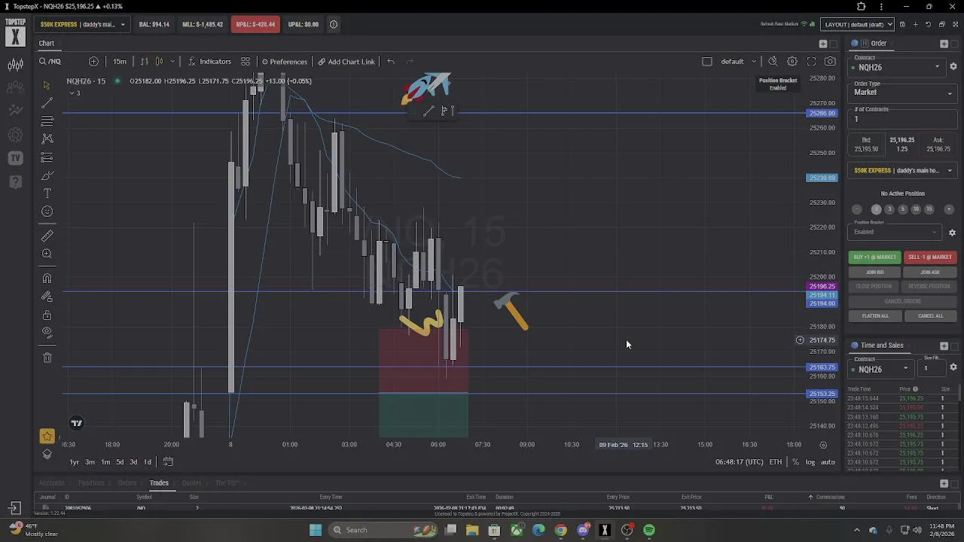The width and height of the screenshot is (964, 542).
Task: Choose the horizontal lines tool in left toolbar
Action: point(47,121)
